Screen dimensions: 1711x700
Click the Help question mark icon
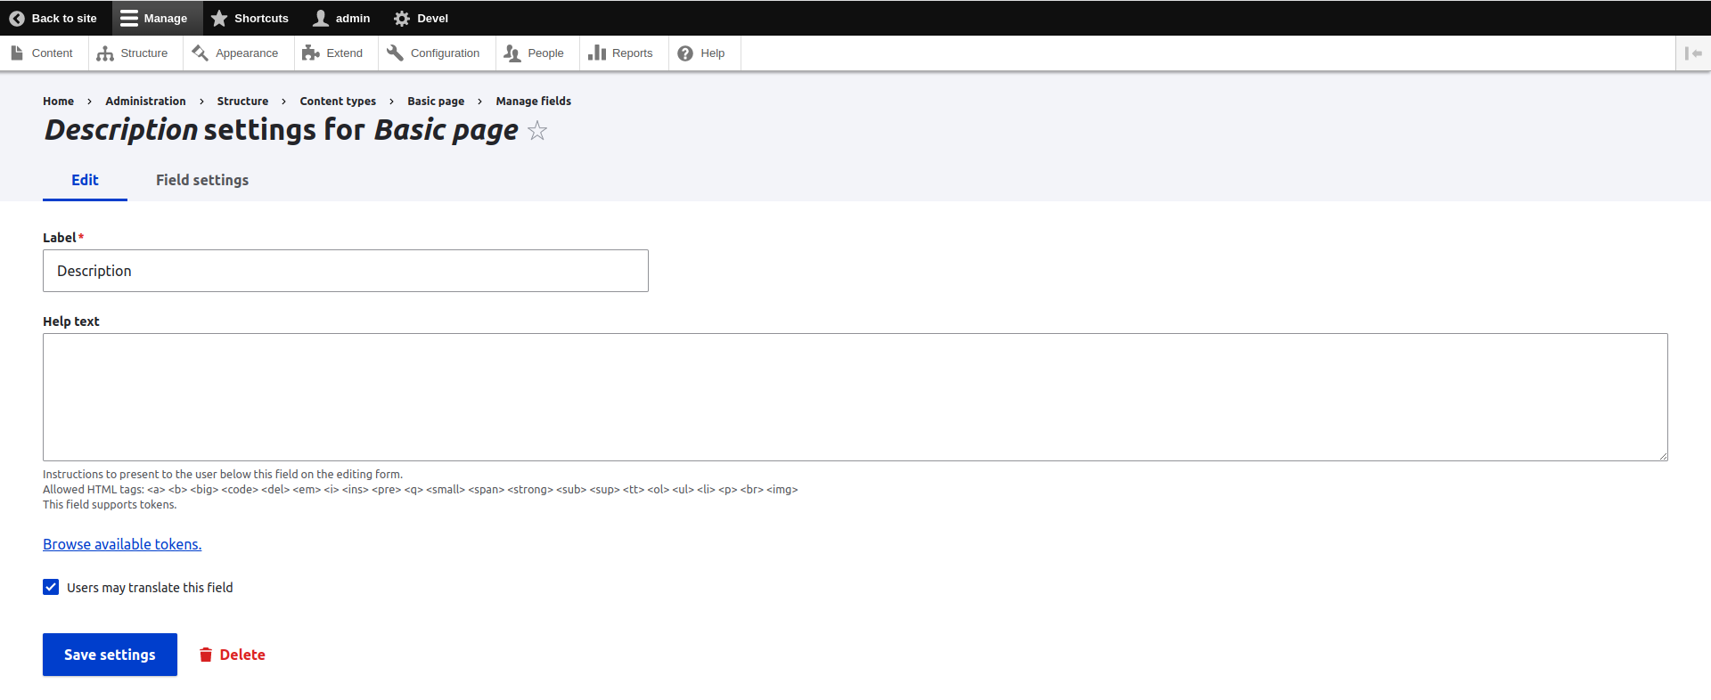pyautogui.click(x=685, y=53)
